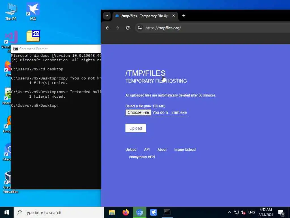Click the Command Prompt title bar icon
Screen dimensions: 290x218
(16, 49)
